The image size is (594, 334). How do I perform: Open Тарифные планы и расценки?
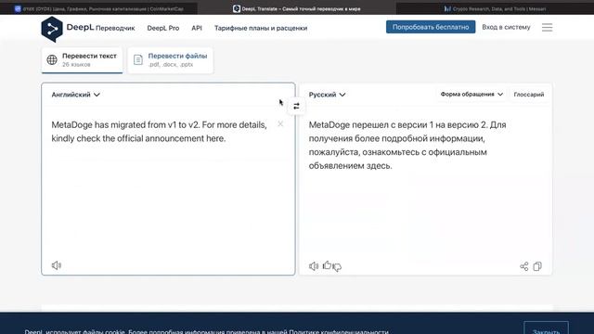coord(261,28)
